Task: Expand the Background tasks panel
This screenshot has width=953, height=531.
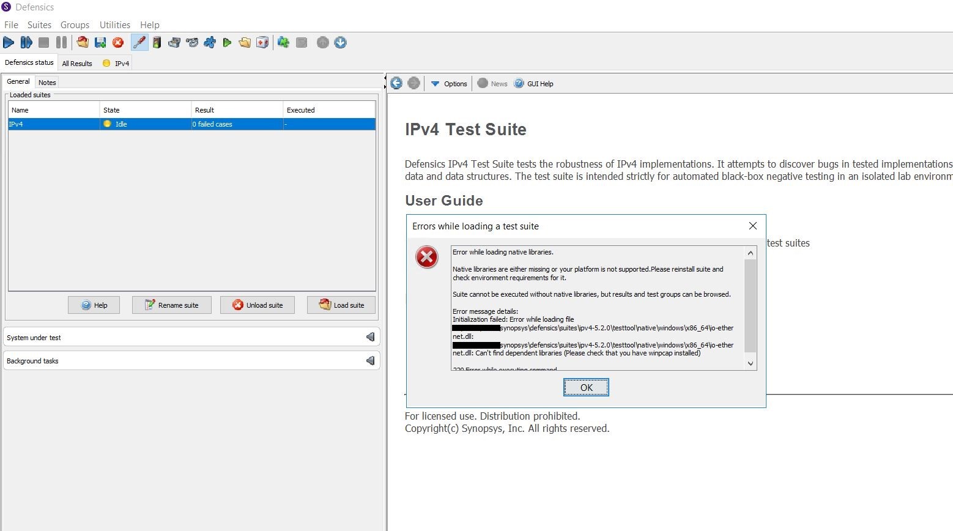Action: pos(370,361)
